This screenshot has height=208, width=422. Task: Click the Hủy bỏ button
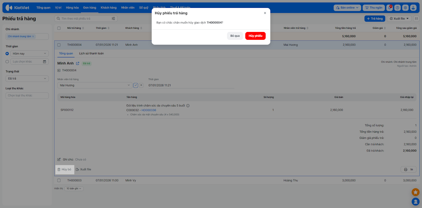65,169
